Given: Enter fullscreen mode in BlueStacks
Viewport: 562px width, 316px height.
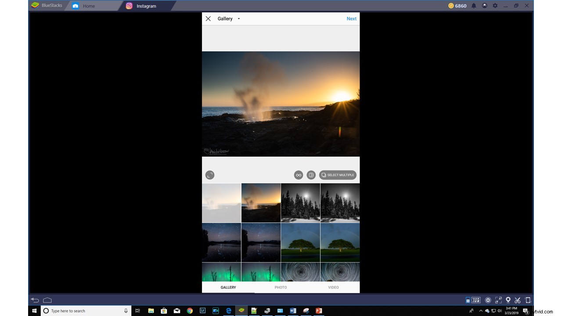Looking at the screenshot, I should [498, 300].
